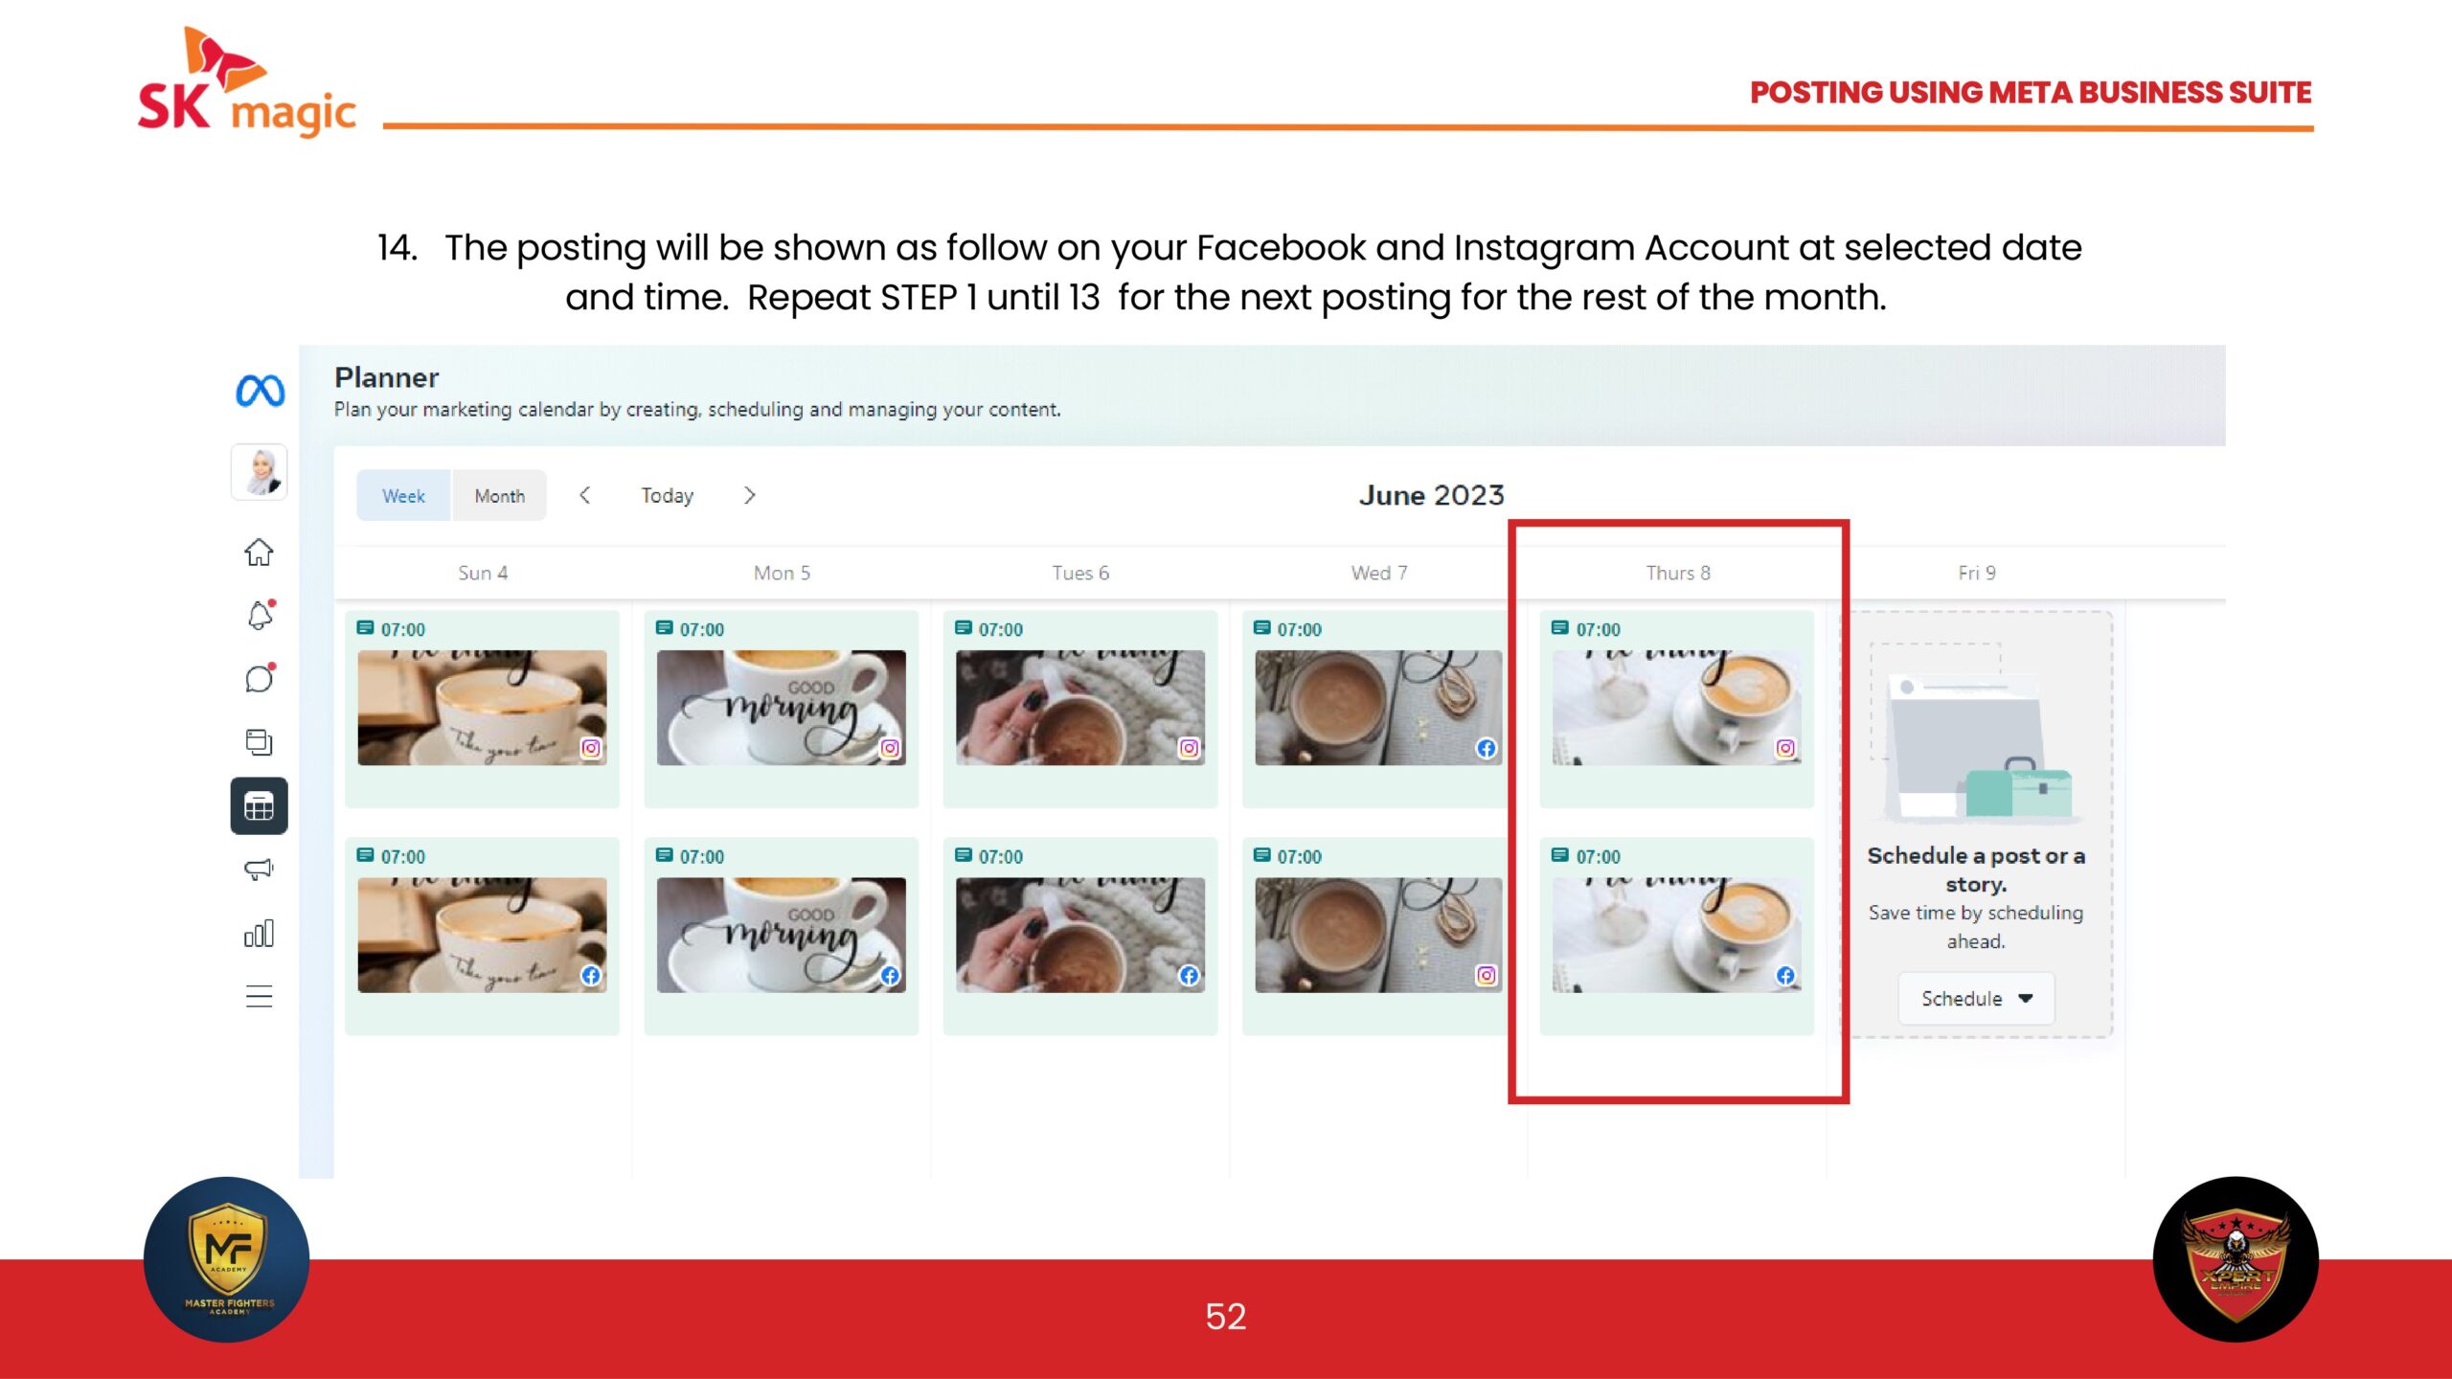The width and height of the screenshot is (2452, 1379).
Task: Select the Wed 7 day header
Action: tap(1379, 573)
